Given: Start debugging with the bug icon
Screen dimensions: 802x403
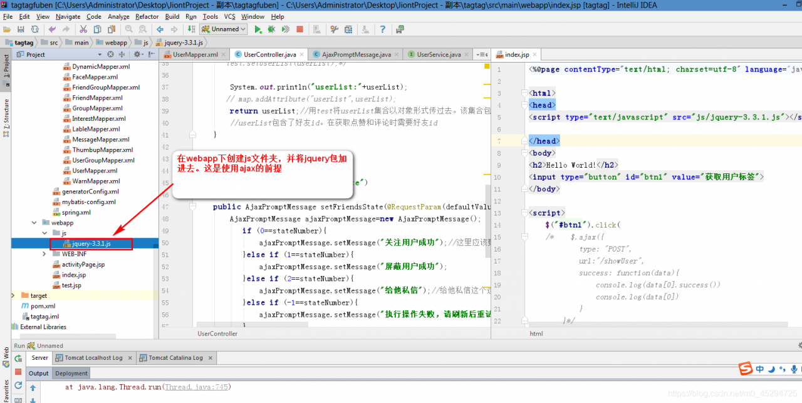Looking at the screenshot, I should 271,29.
